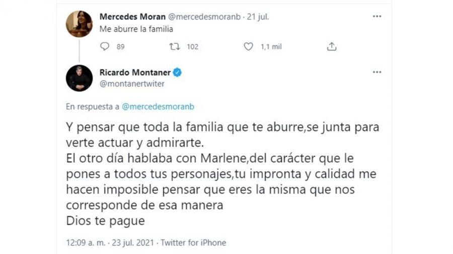Screen dimensions: 453x254
Task: Click the Ricardo Montaner display name
Action: tap(135, 72)
